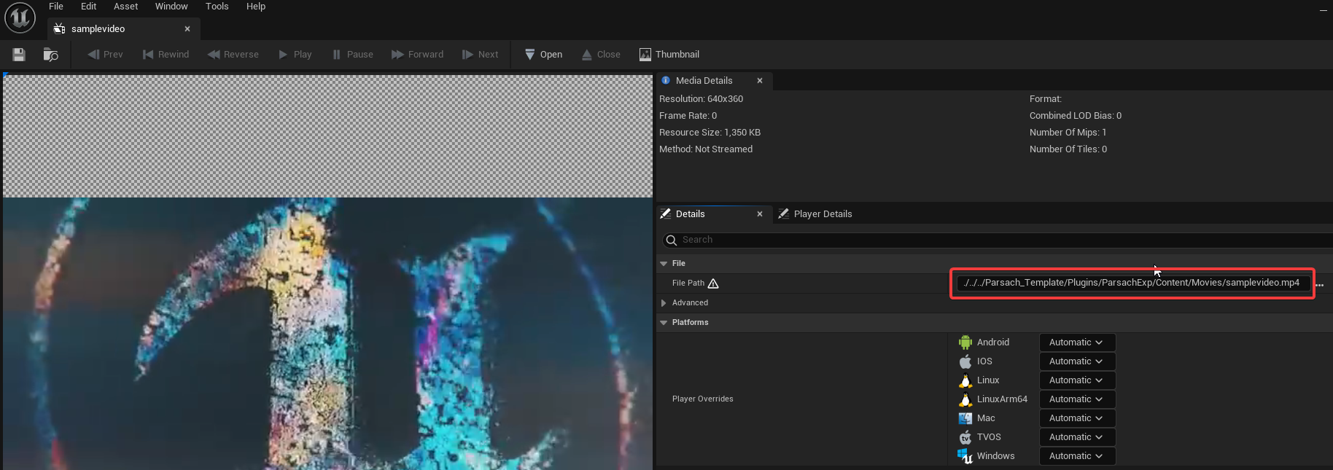This screenshot has width=1333, height=470.
Task: Click the Details search field
Action: point(996,240)
